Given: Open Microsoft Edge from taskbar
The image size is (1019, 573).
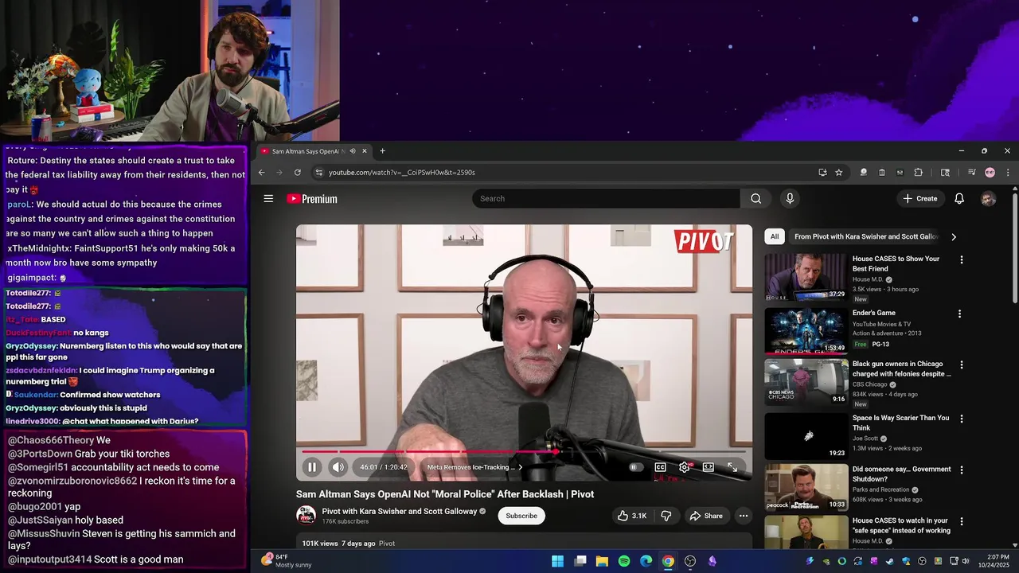Looking at the screenshot, I should (x=646, y=561).
